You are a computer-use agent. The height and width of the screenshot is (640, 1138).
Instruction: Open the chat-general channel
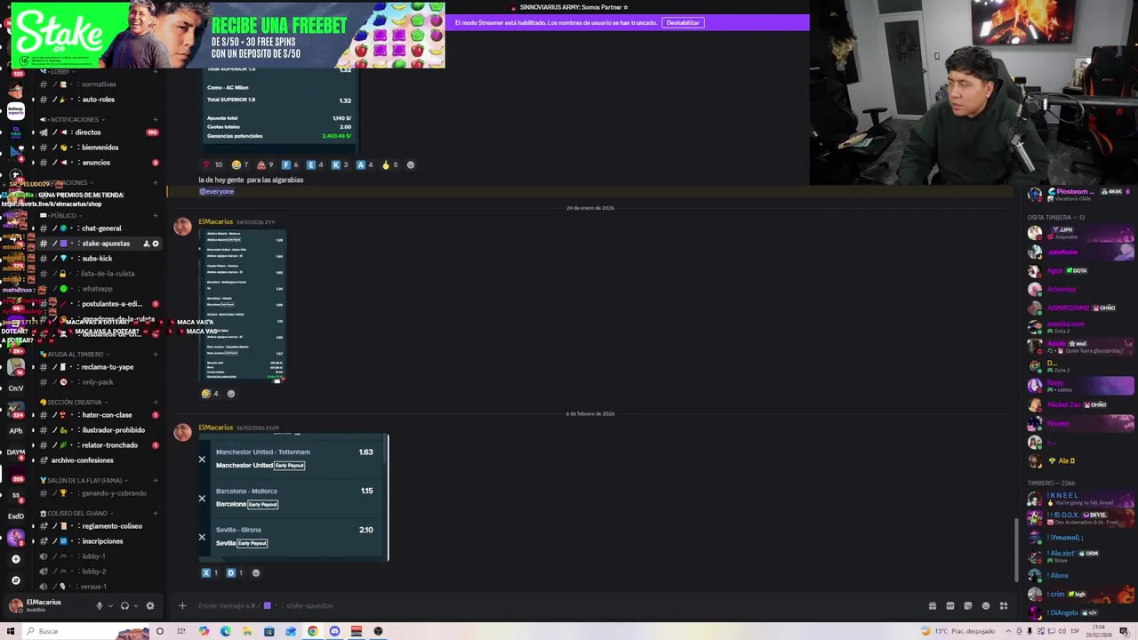98,228
